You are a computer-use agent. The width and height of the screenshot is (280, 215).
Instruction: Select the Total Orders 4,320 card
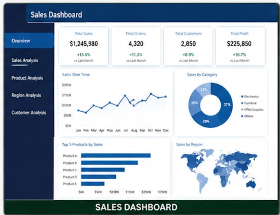pos(136,46)
